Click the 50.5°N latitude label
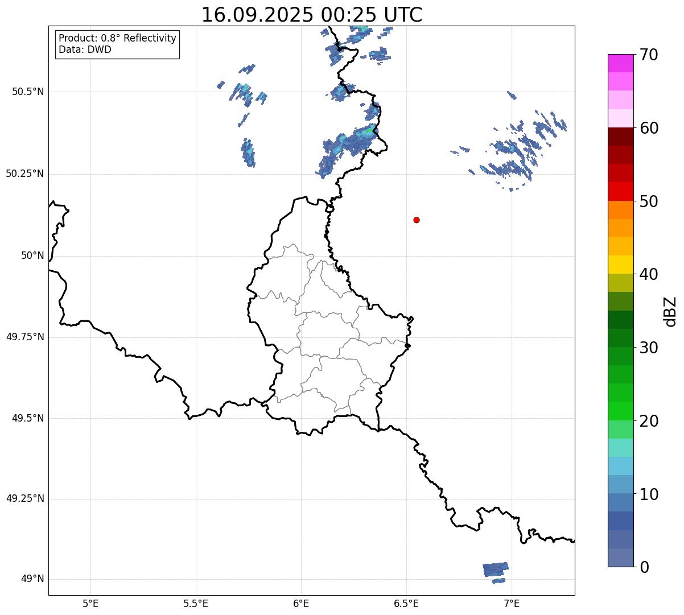The image size is (684, 615). click(27, 92)
